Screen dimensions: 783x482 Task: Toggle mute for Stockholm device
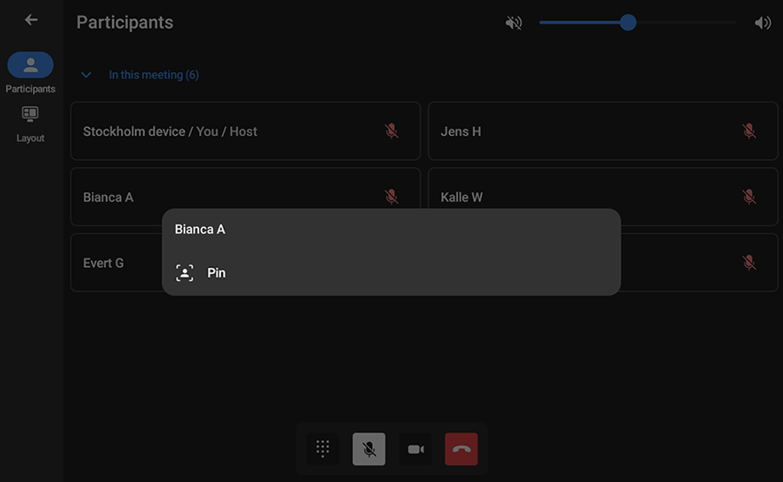point(391,131)
